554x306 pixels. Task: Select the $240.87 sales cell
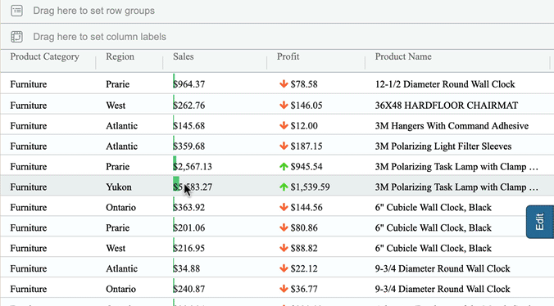click(x=188, y=290)
